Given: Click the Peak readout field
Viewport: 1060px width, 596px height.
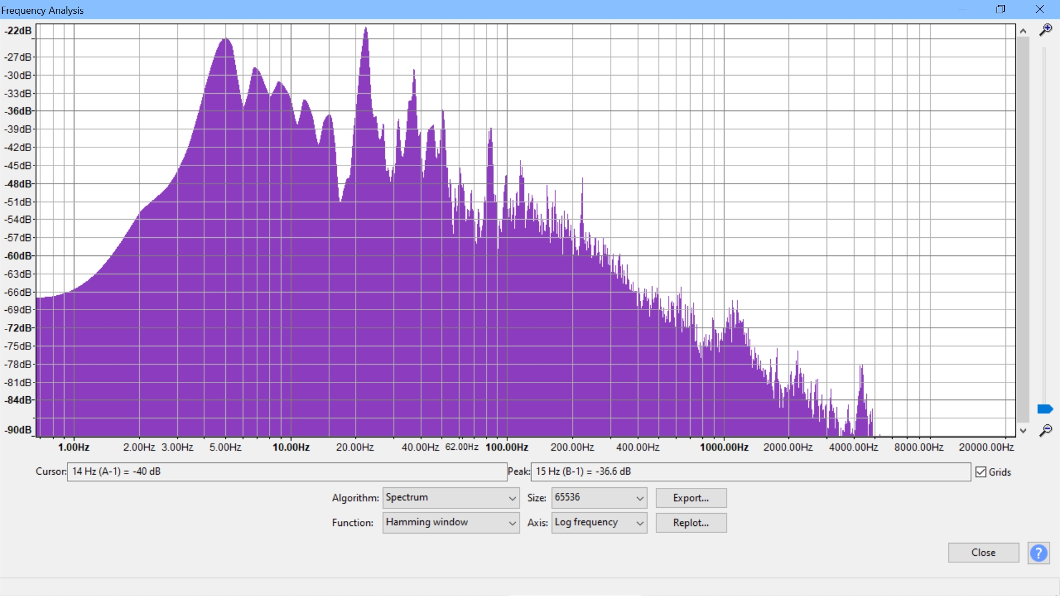Looking at the screenshot, I should coord(750,472).
